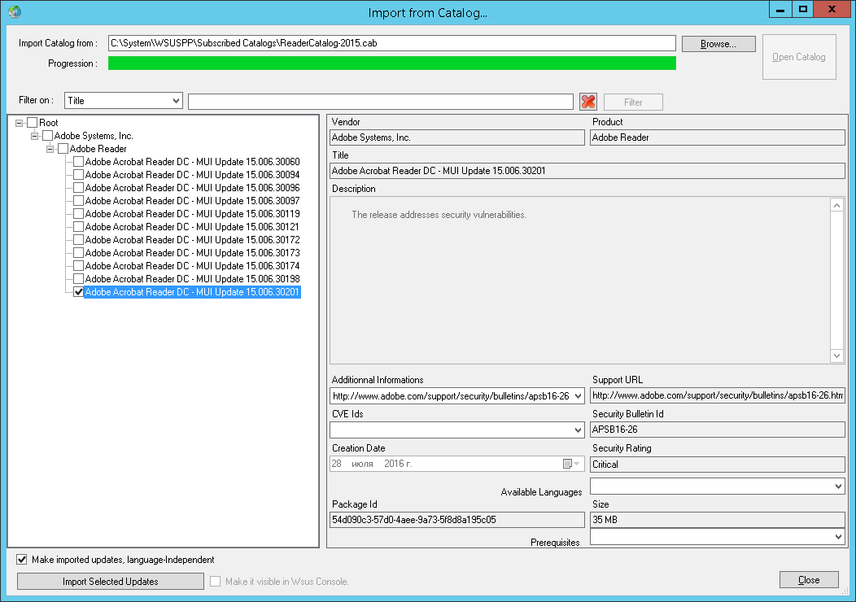Tick checkbox for MUI Update 15.006.30097
This screenshot has width=856, height=602.
click(78, 201)
